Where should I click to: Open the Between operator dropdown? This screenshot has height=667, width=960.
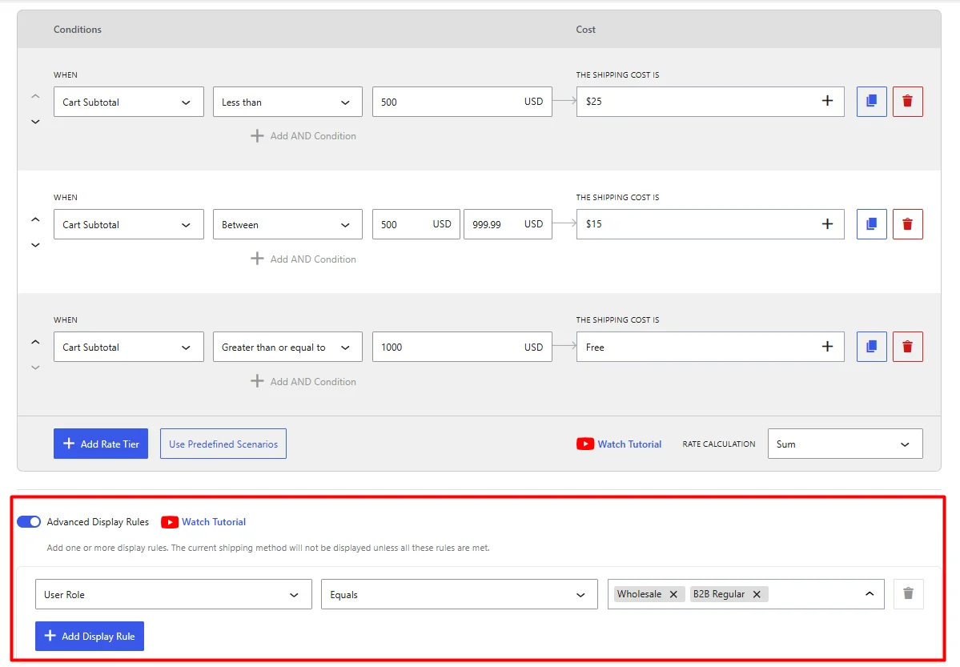tap(287, 224)
